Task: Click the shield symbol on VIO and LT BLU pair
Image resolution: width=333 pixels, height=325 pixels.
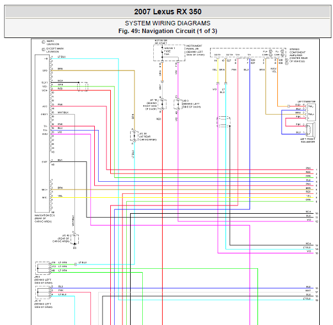Action: [224, 122]
